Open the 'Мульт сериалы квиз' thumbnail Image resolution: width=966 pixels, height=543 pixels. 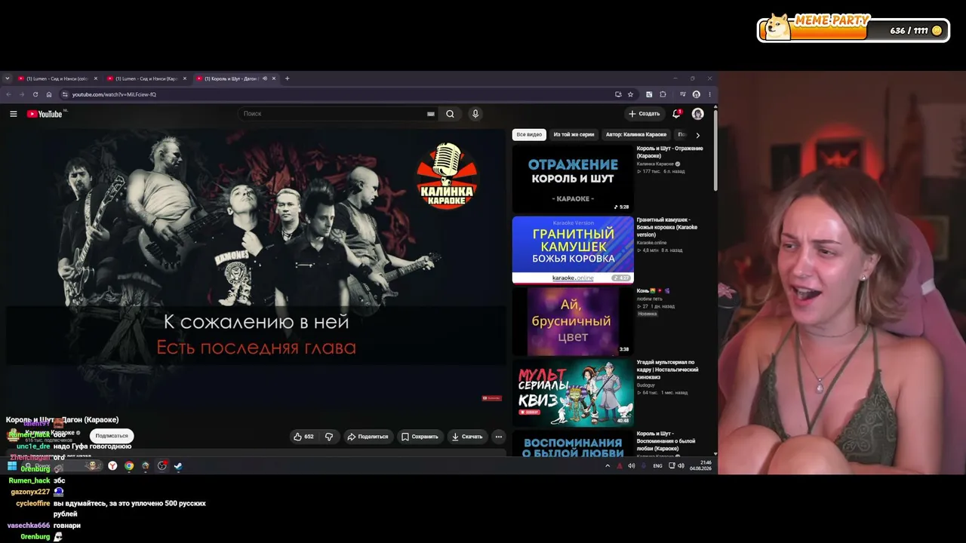[573, 393]
